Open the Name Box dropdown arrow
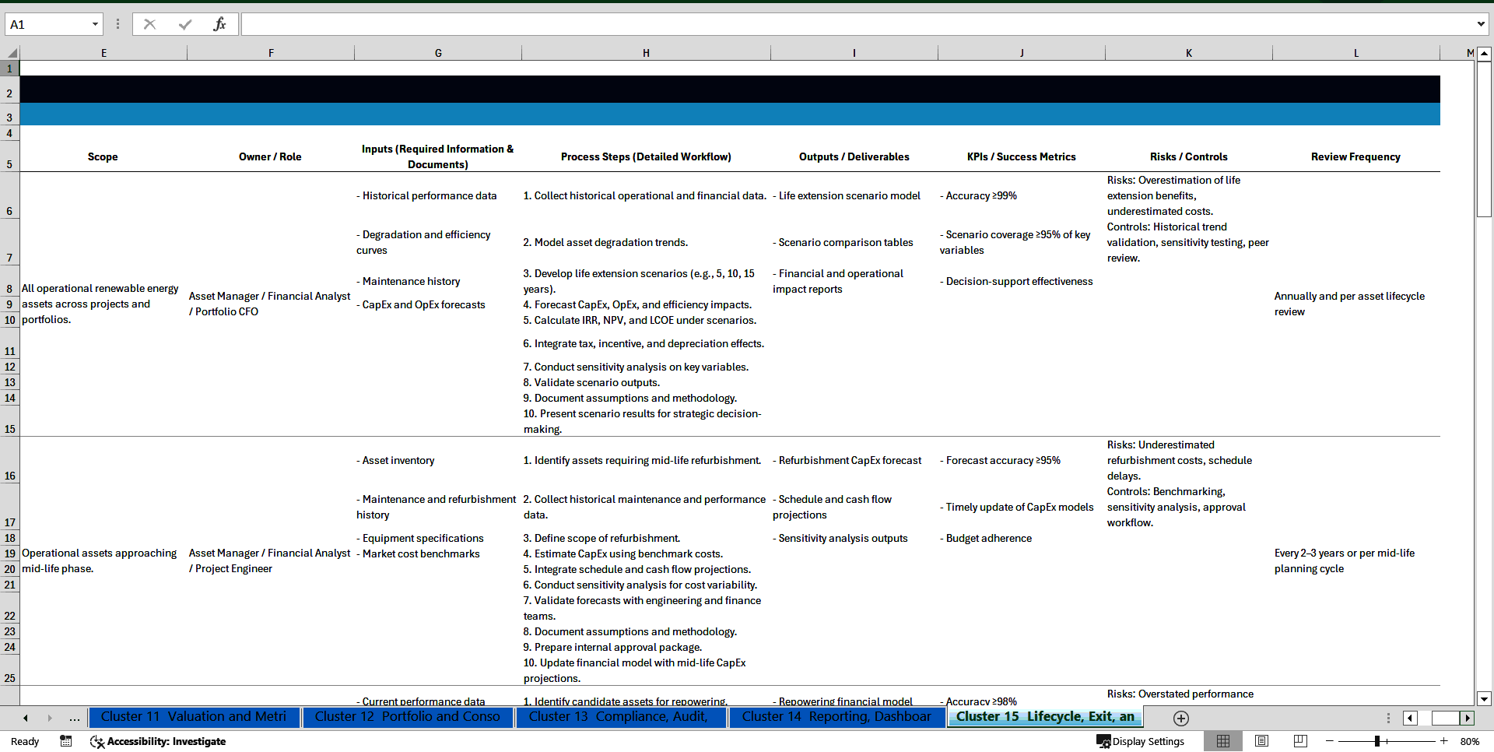 pos(96,23)
